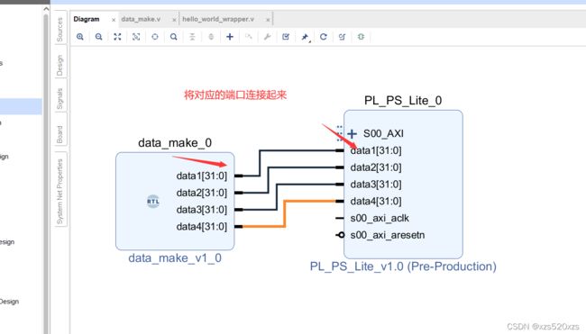Image resolution: width=586 pixels, height=334 pixels.
Task: Zoom in on the block diagram
Action: (80, 37)
